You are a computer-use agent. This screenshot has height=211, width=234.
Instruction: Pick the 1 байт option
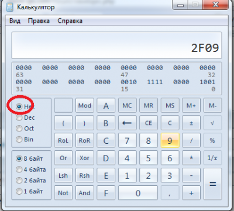point(19,191)
